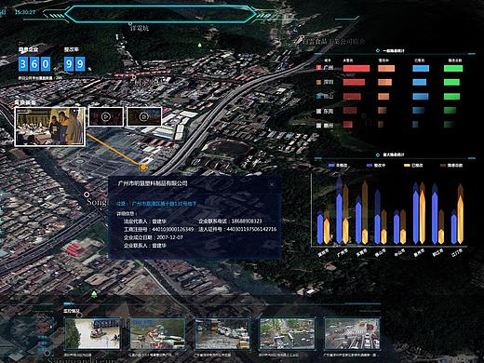Click the 佛山 rank icon in the city table
Viewport: 484px width, 363px height.
coord(318,96)
